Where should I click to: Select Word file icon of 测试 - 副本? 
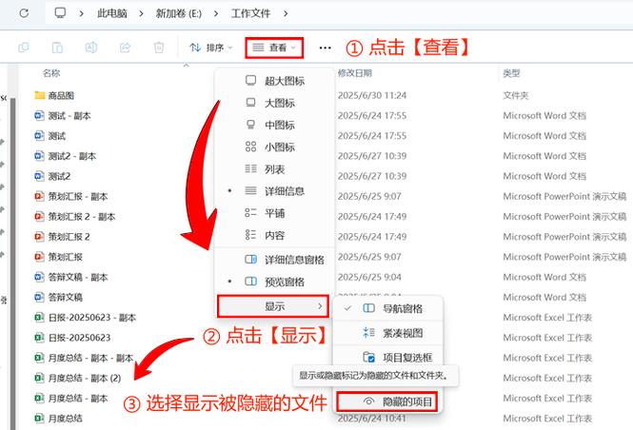point(39,116)
